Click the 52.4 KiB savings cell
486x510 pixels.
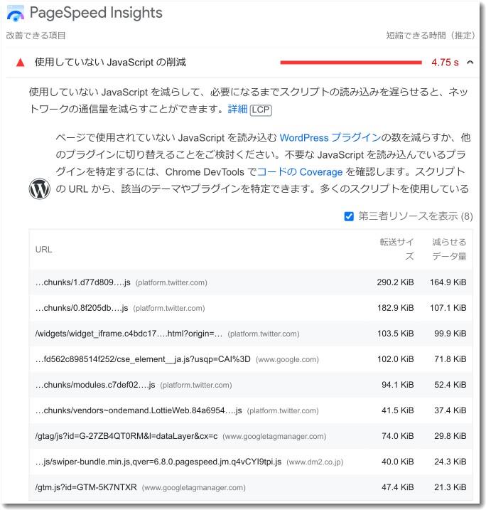click(x=450, y=385)
